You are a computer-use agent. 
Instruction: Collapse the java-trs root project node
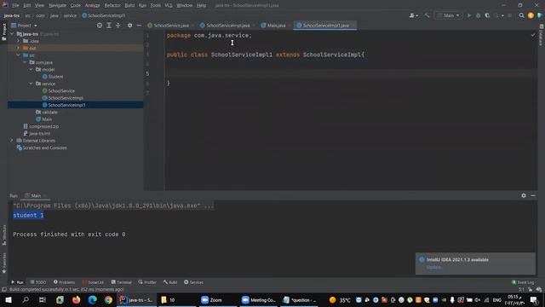click(x=12, y=34)
